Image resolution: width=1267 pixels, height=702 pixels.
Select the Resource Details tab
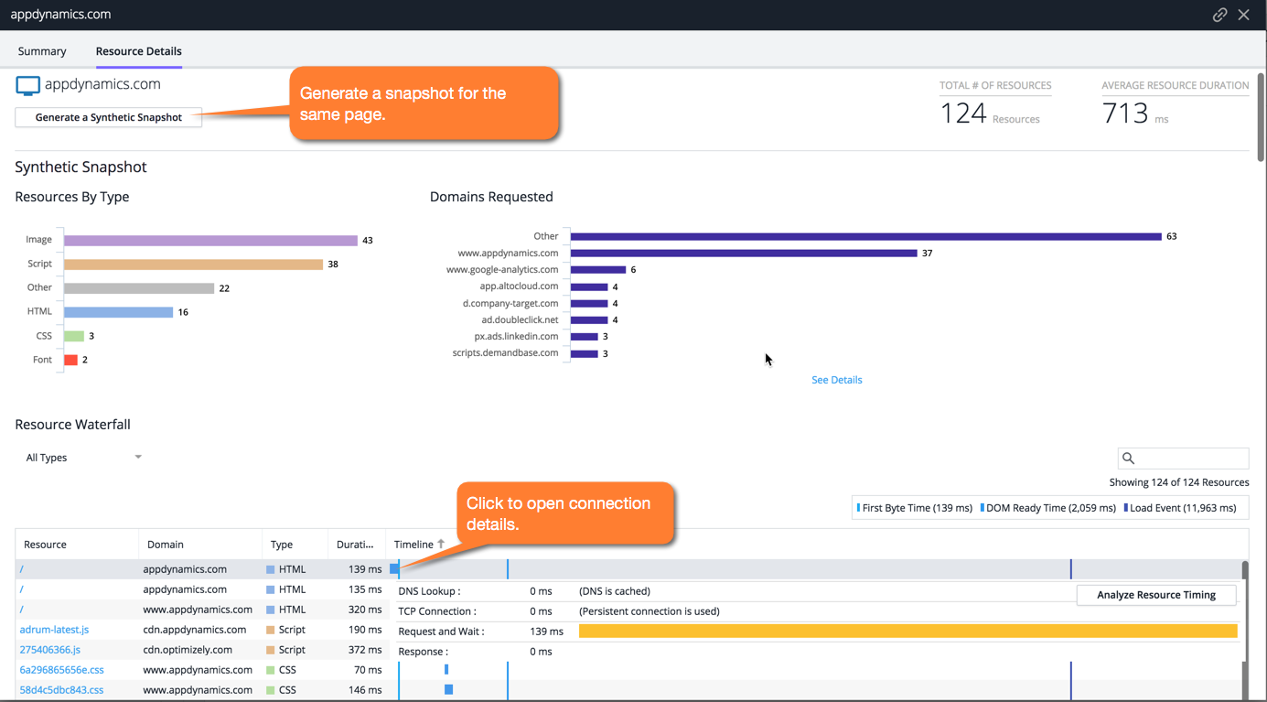coord(139,51)
